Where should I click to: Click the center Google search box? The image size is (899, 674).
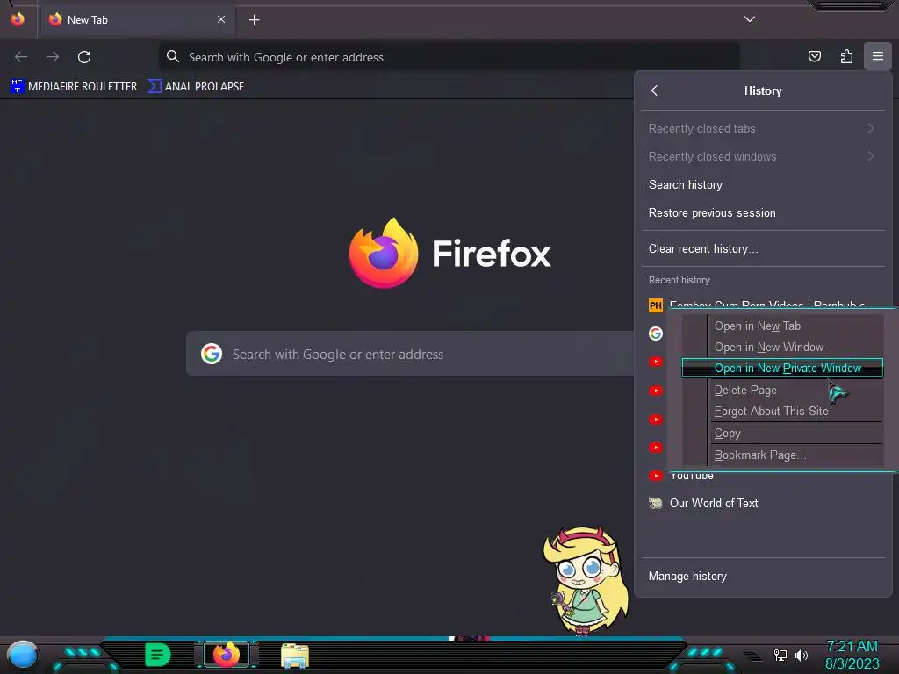pos(411,354)
